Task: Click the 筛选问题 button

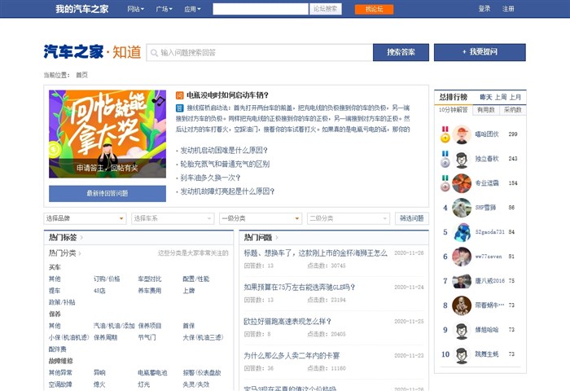Action: 412,218
